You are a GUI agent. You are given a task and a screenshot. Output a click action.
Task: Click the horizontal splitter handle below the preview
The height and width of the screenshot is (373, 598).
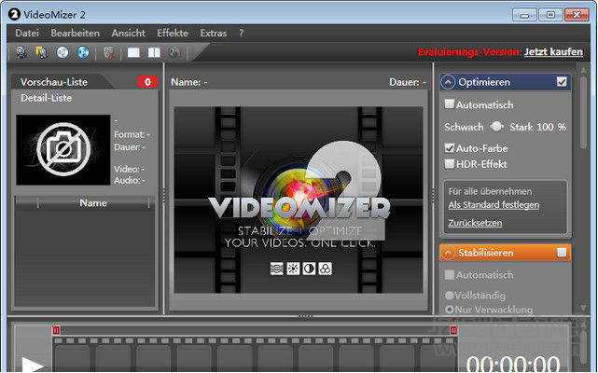(305, 316)
